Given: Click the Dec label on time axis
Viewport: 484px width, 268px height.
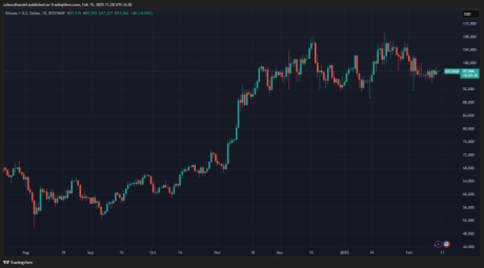Looking at the screenshot, I should point(279,253).
